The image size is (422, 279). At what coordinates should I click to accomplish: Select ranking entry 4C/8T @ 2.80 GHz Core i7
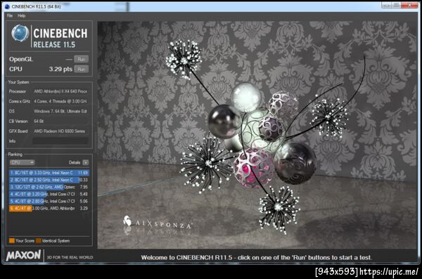click(49, 201)
